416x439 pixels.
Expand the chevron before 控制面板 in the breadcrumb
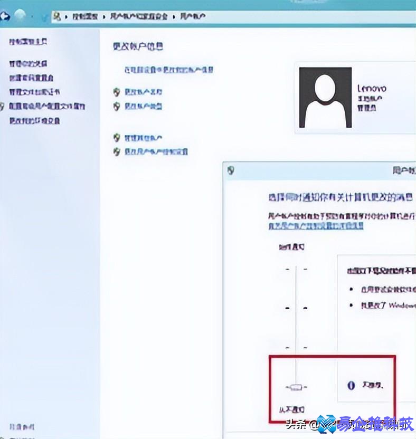[67, 17]
